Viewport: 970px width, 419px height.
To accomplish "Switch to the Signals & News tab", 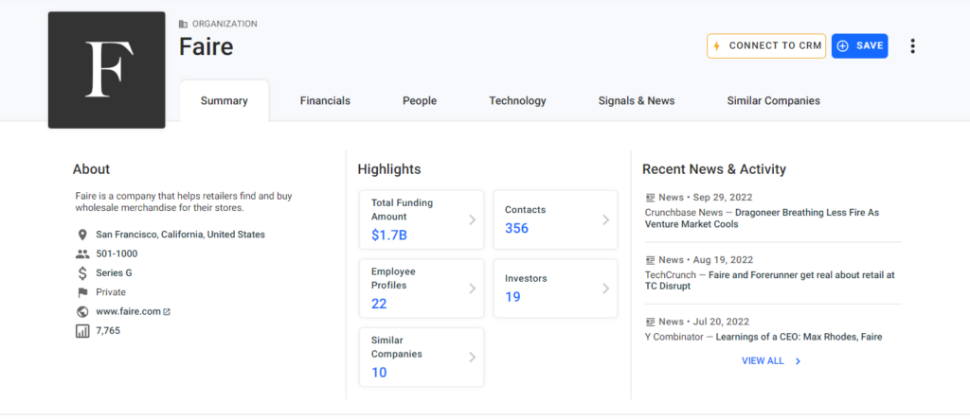I will click(x=637, y=101).
